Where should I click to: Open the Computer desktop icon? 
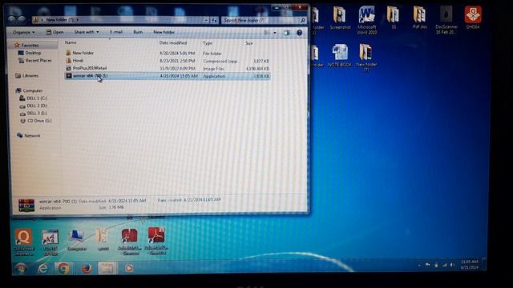77,240
